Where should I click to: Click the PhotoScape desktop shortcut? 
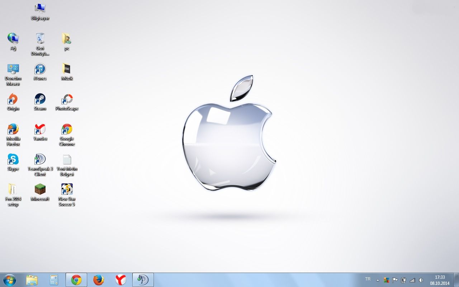point(67,102)
